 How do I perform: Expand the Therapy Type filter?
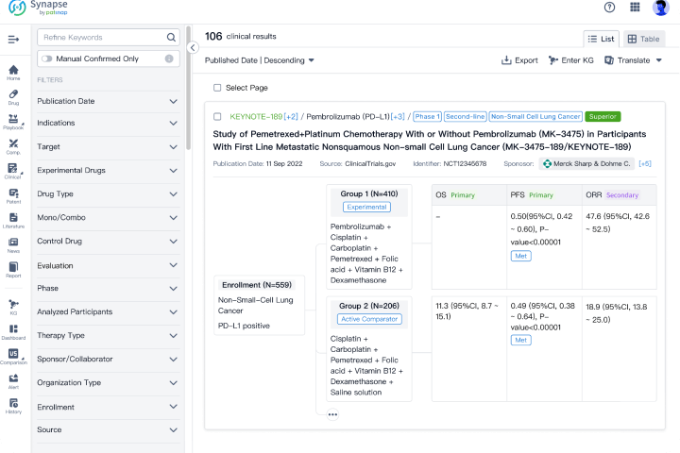tap(107, 335)
